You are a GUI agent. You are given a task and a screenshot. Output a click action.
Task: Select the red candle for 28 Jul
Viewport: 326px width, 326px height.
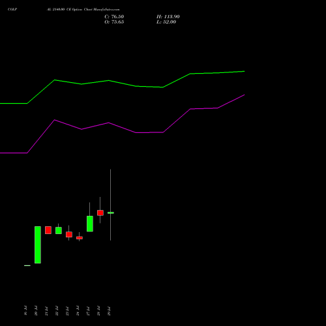tap(100, 213)
